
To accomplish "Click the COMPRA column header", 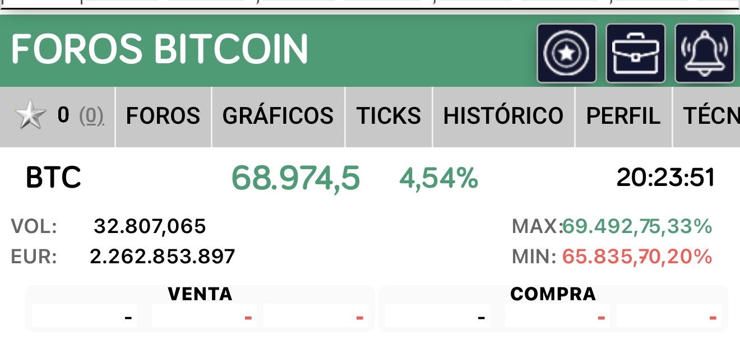I will click(x=553, y=294).
